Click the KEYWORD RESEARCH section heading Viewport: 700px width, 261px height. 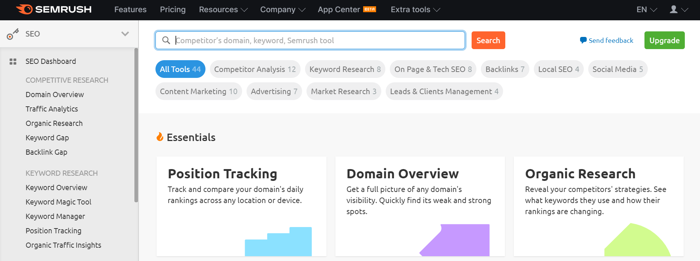62,173
